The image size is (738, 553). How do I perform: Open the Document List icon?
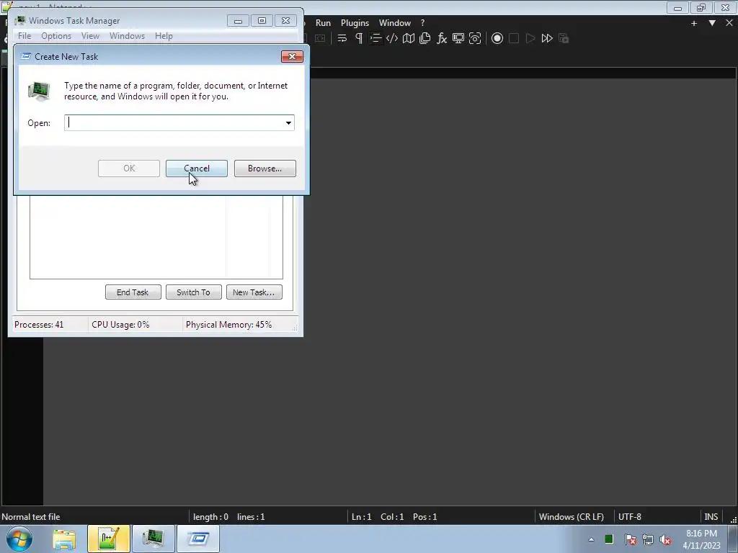(x=425, y=38)
